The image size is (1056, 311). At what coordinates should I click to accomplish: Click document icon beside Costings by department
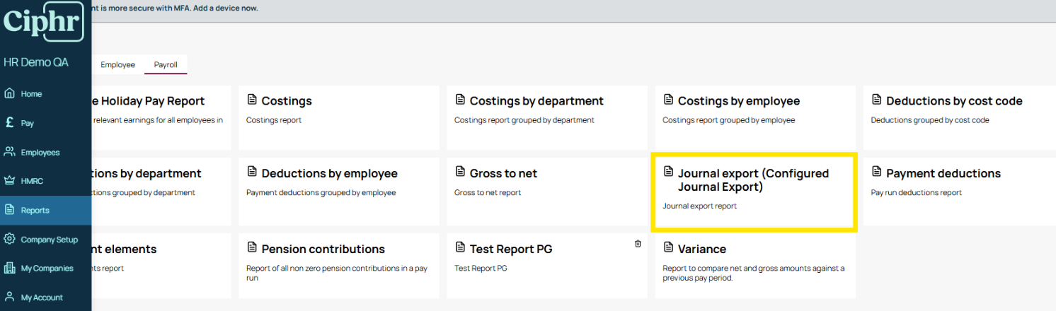tap(459, 100)
